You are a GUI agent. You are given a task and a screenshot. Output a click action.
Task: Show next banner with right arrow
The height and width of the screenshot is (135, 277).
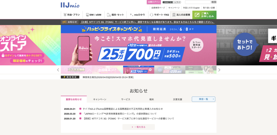219,70
